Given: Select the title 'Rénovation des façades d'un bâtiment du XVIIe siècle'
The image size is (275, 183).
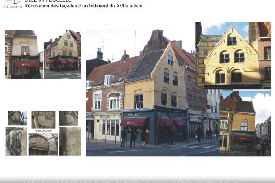Looking at the screenshot, I should [83, 6].
